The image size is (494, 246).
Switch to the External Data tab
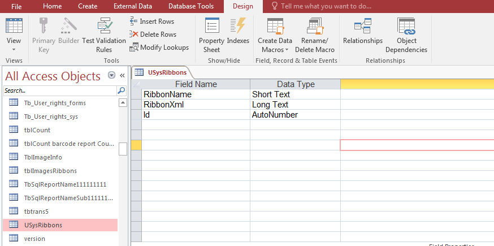pyautogui.click(x=133, y=6)
